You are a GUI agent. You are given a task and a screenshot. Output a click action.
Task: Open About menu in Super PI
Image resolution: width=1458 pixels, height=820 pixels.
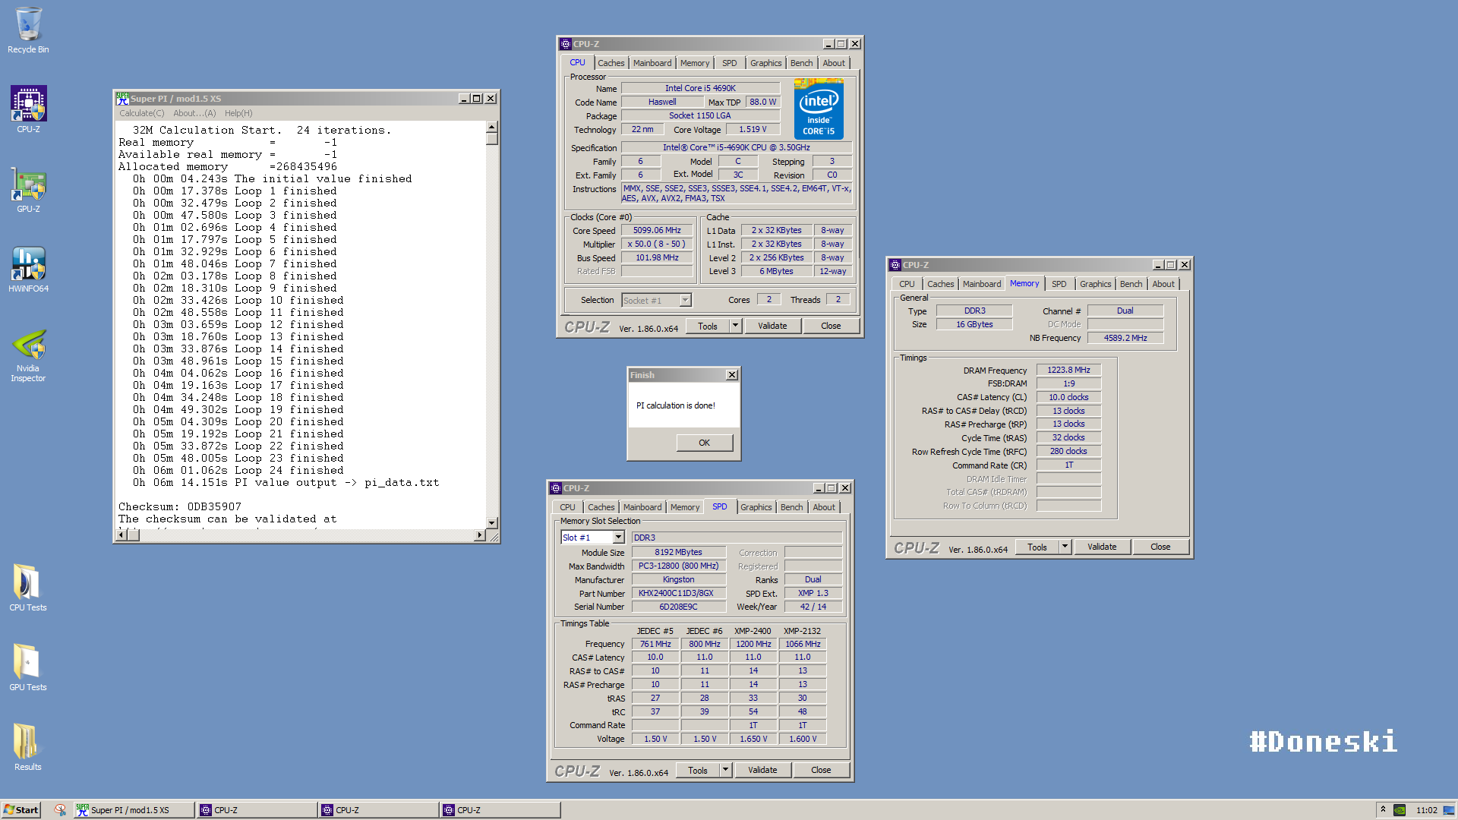click(x=194, y=113)
